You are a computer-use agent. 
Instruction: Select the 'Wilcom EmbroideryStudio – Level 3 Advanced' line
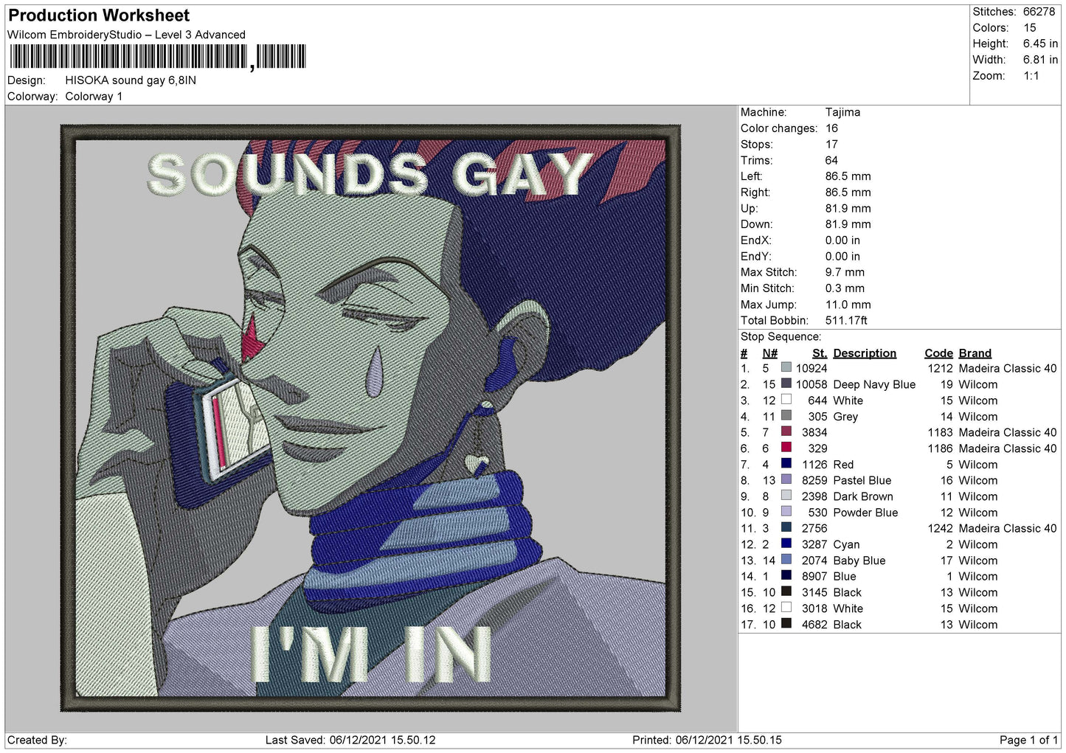tap(126, 35)
